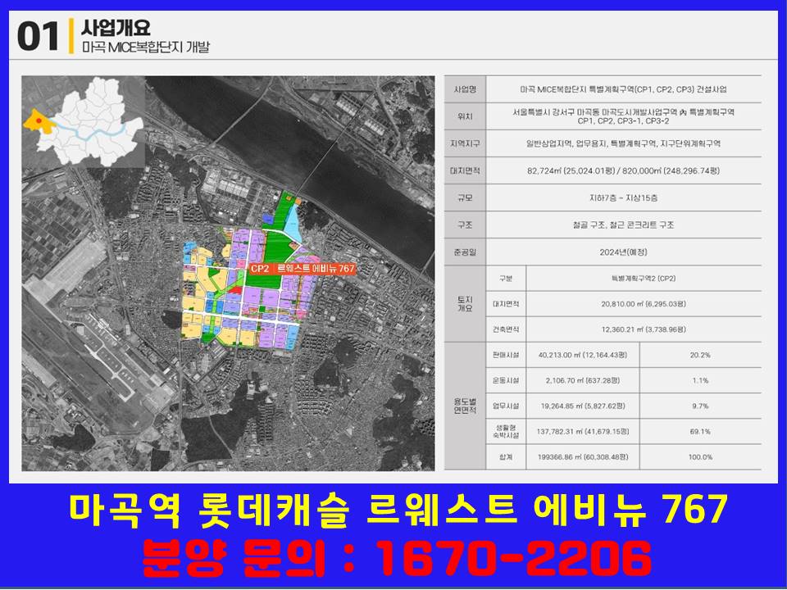This screenshot has height=590, width=787.
Task: Click the "사업명" header cell
Action: [x=465, y=89]
